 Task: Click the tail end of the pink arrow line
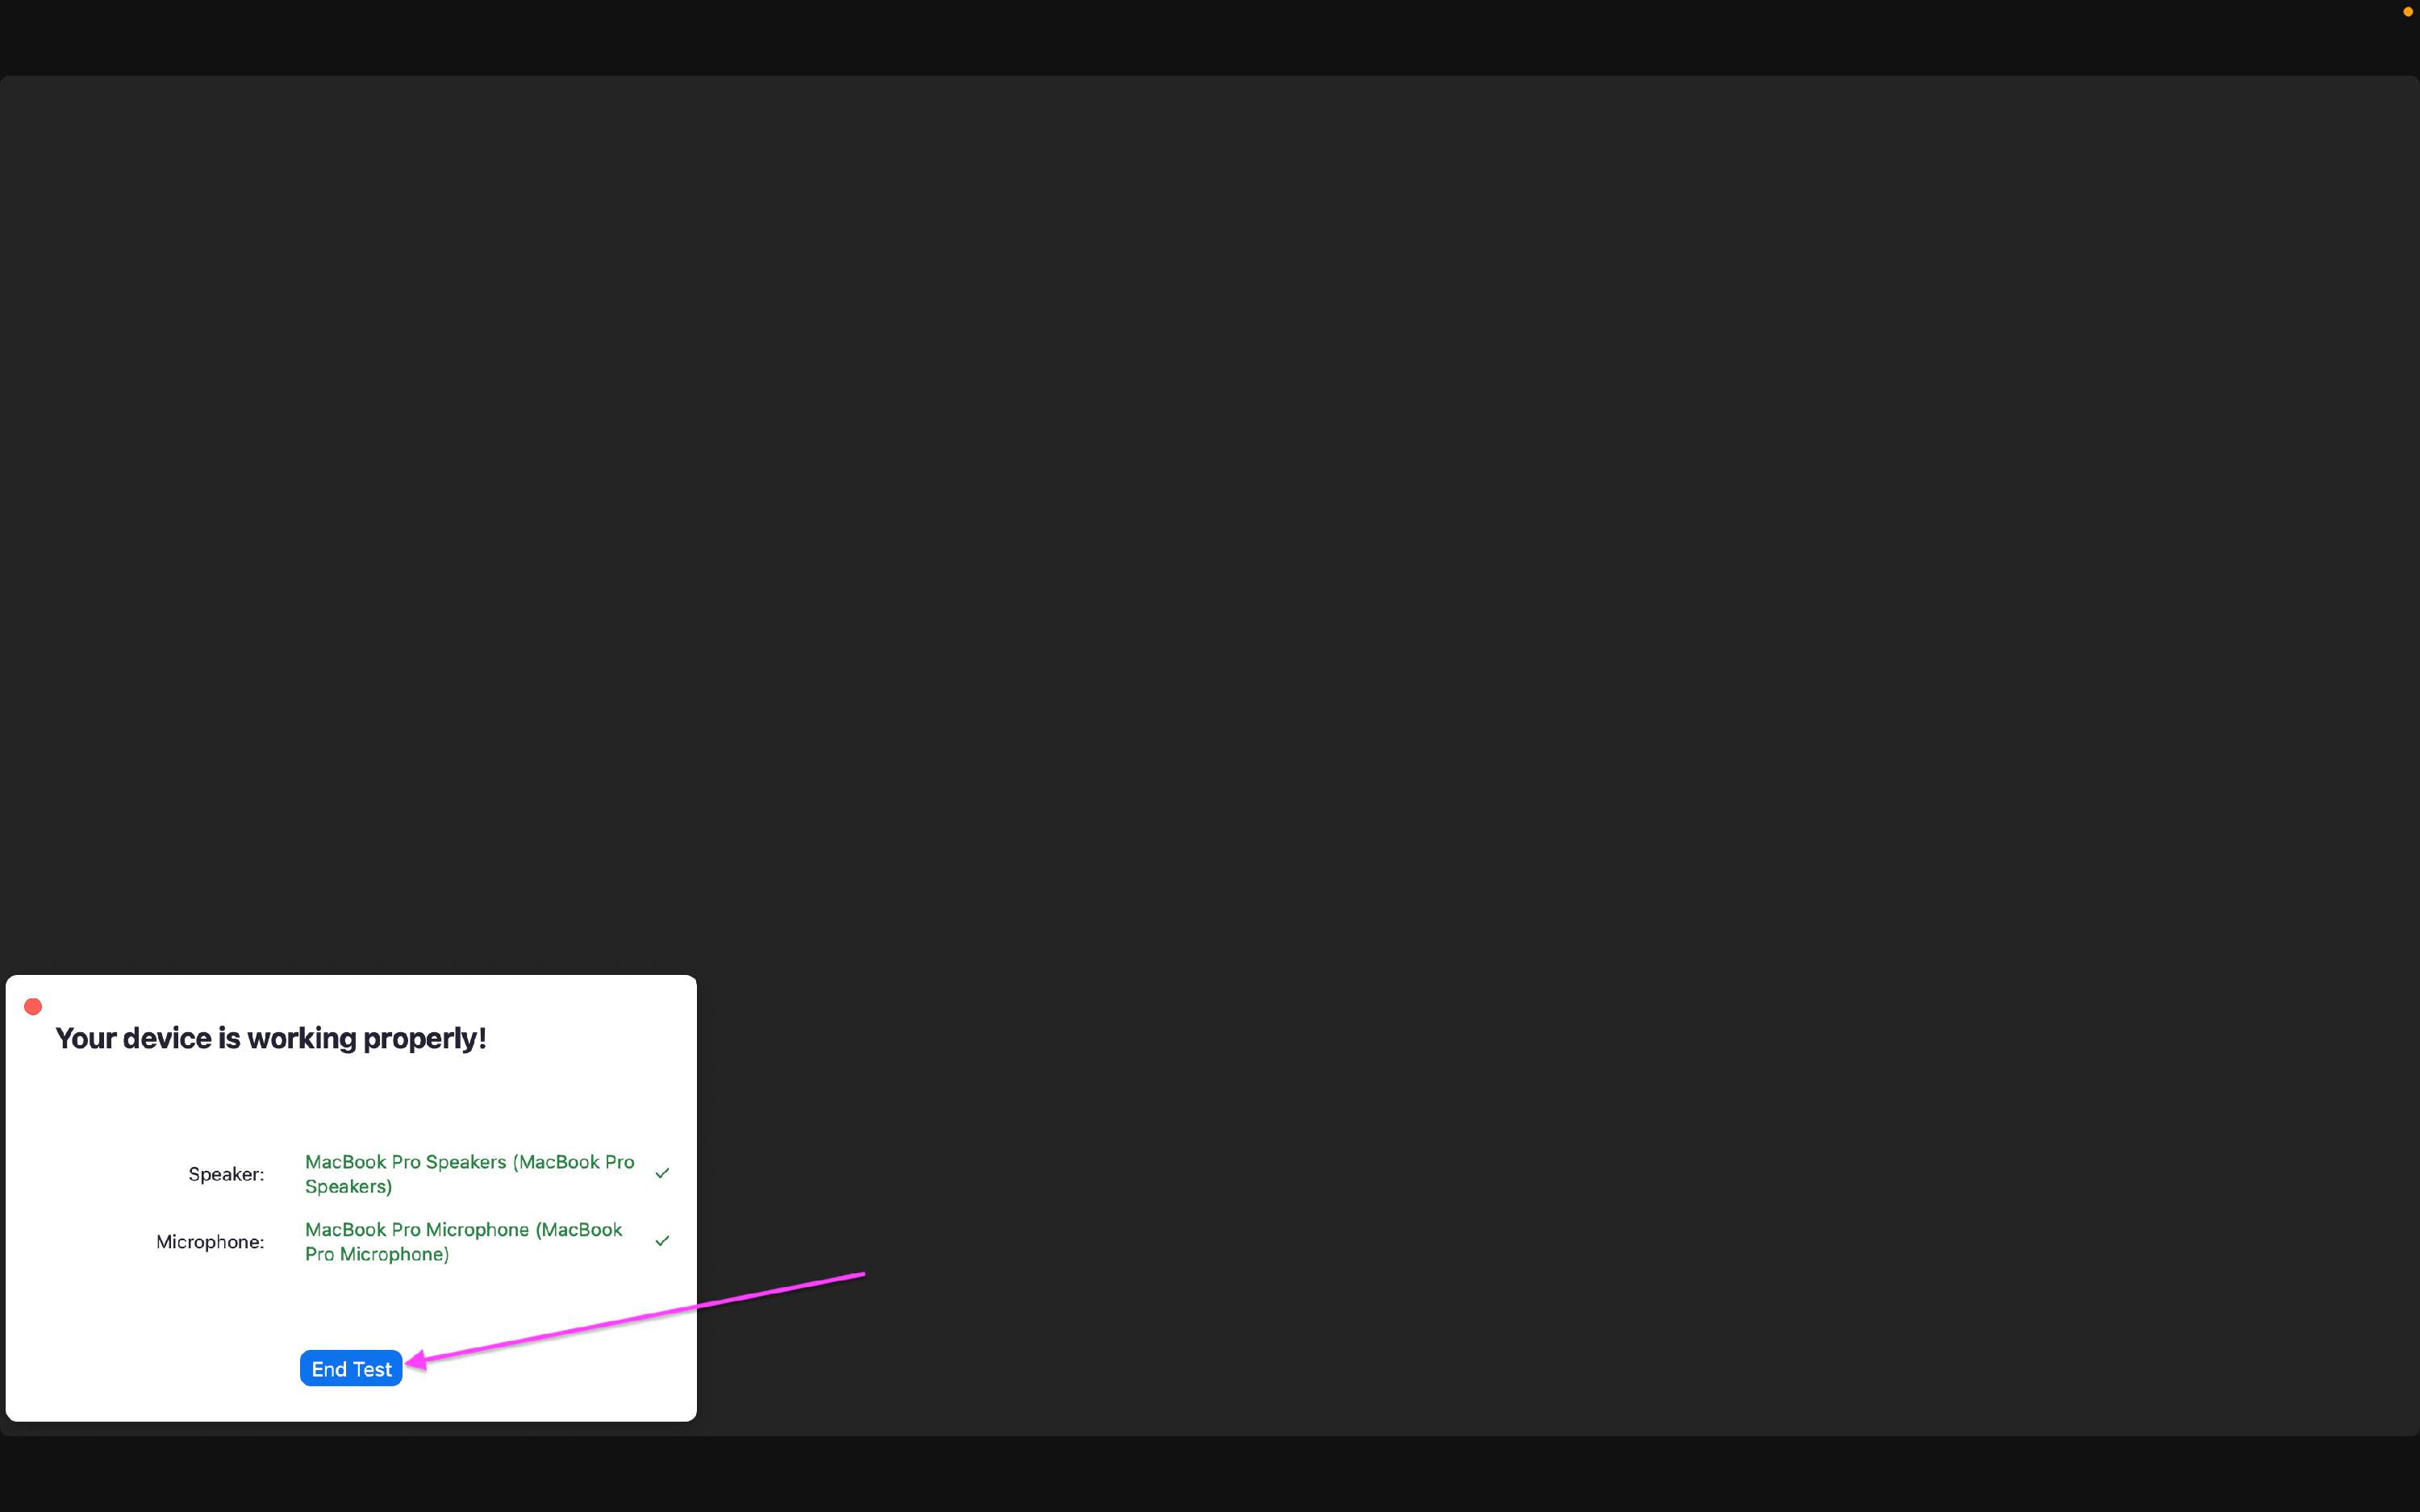click(x=860, y=1276)
